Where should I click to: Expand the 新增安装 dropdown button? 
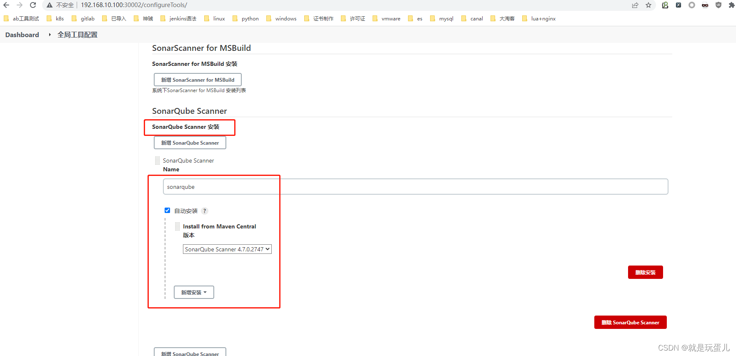pyautogui.click(x=194, y=292)
